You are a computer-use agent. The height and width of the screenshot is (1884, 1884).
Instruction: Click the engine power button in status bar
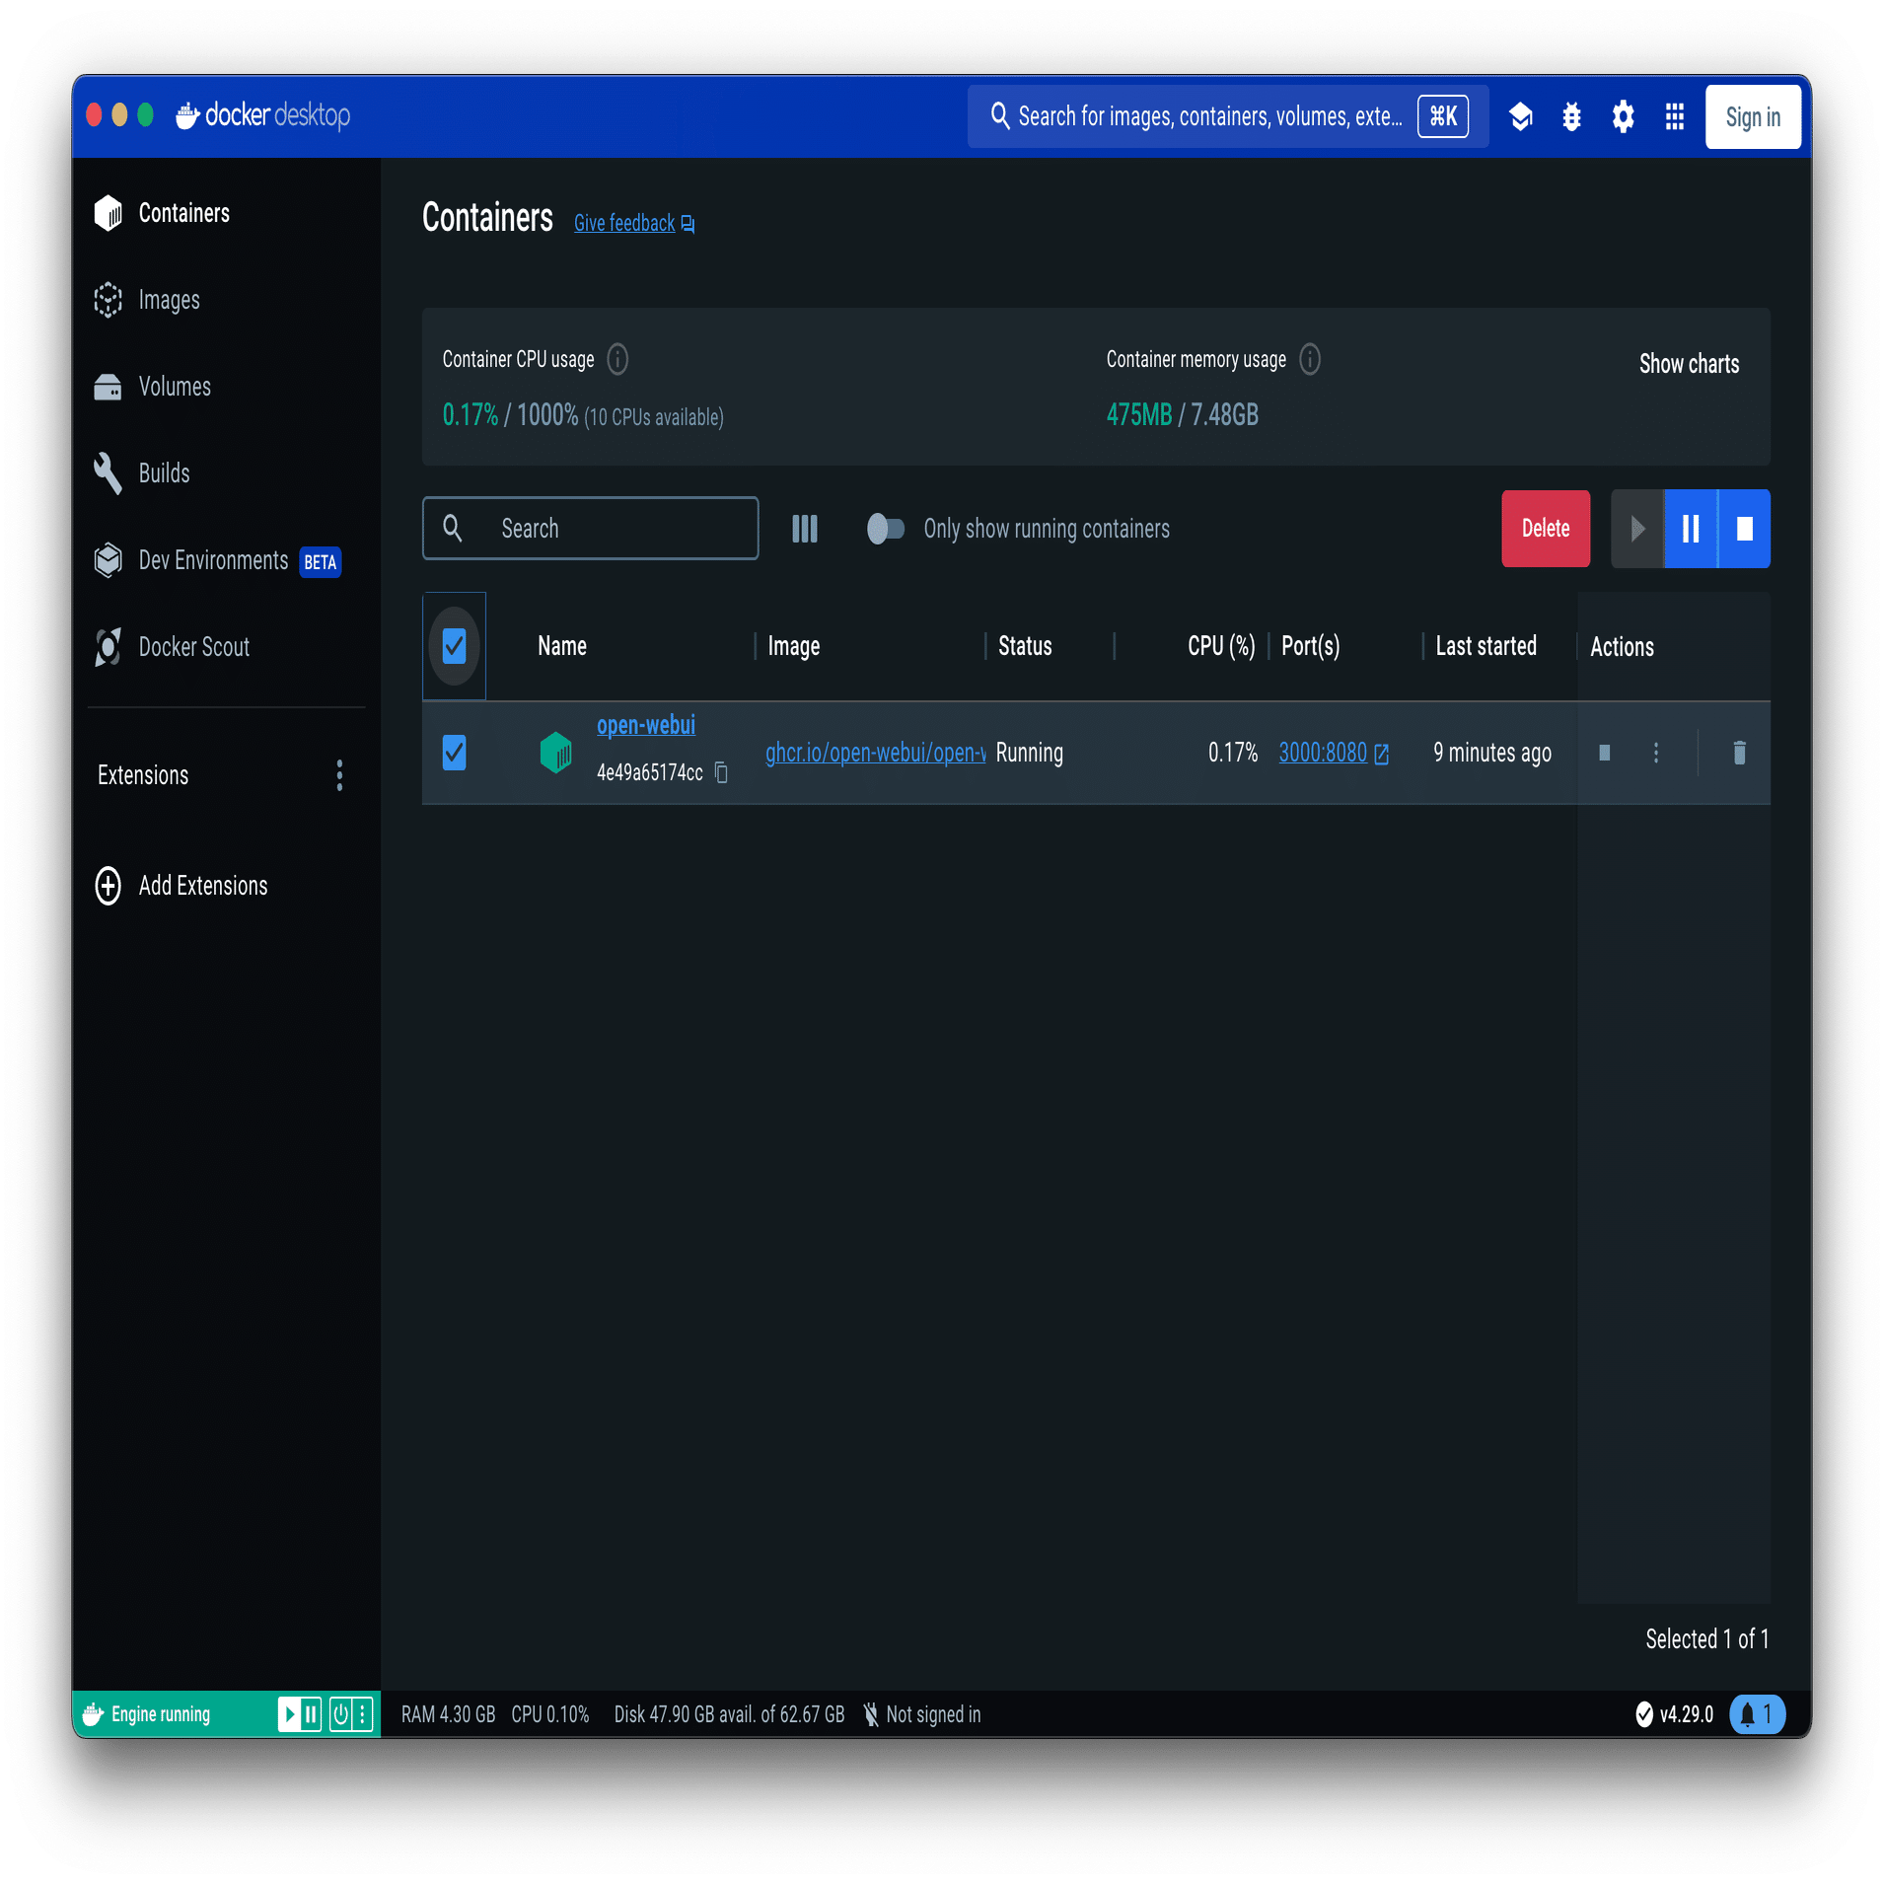pos(340,1714)
